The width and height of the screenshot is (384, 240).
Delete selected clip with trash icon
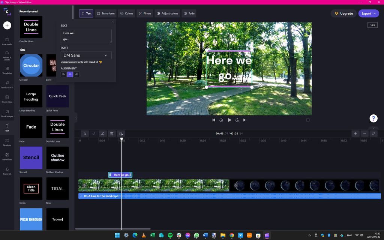pyautogui.click(x=112, y=133)
